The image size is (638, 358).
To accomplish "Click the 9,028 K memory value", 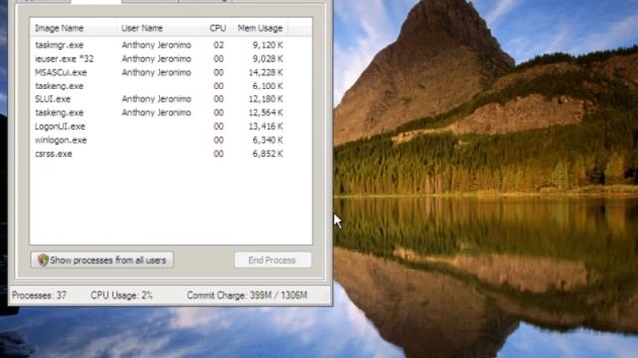I will pyautogui.click(x=268, y=59).
